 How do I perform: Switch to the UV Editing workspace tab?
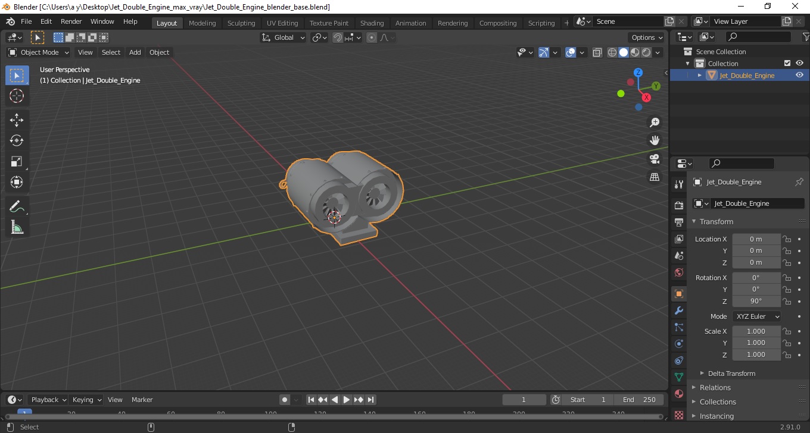pos(282,23)
